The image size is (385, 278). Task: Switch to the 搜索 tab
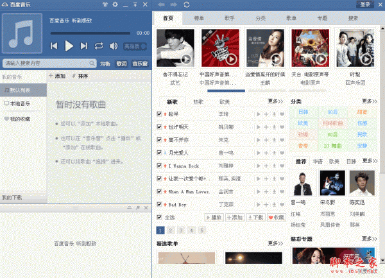click(353, 18)
